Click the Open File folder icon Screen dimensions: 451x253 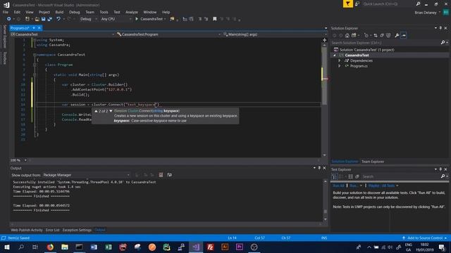pos(37,19)
